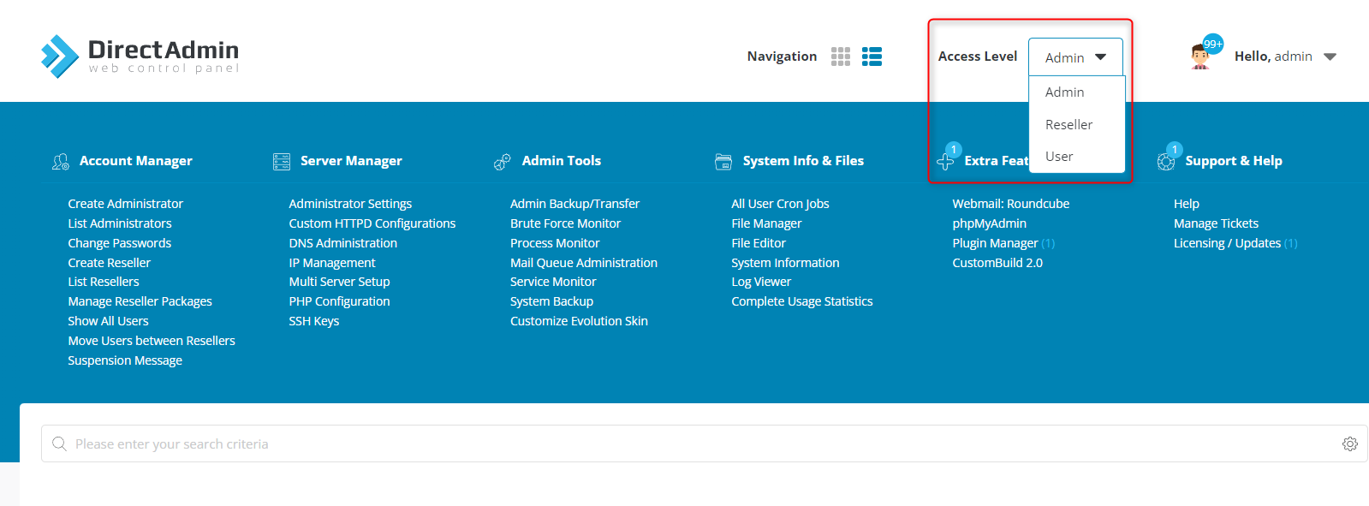Open Move Users between Resellers

coord(152,341)
